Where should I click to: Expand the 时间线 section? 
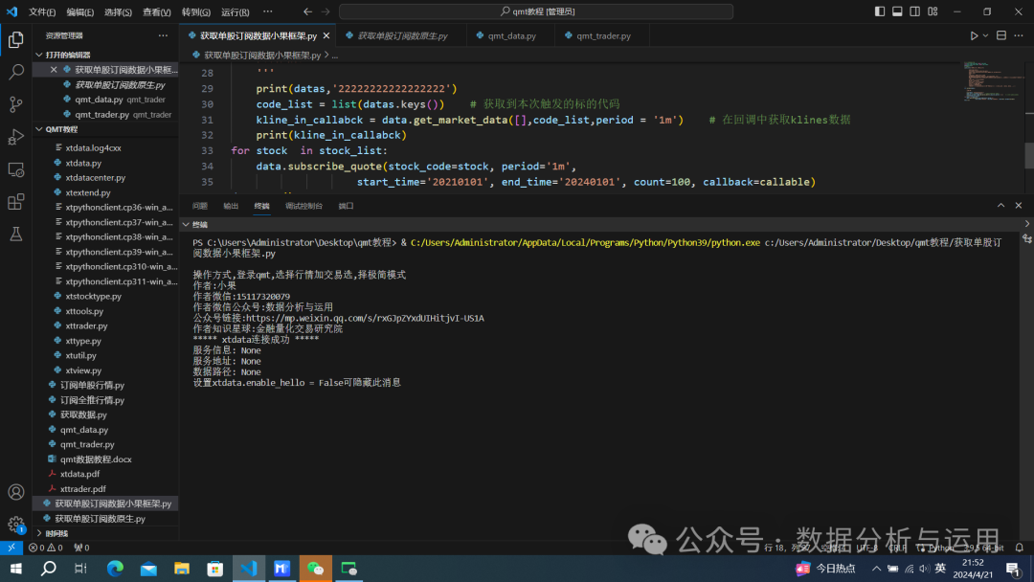tap(105, 533)
